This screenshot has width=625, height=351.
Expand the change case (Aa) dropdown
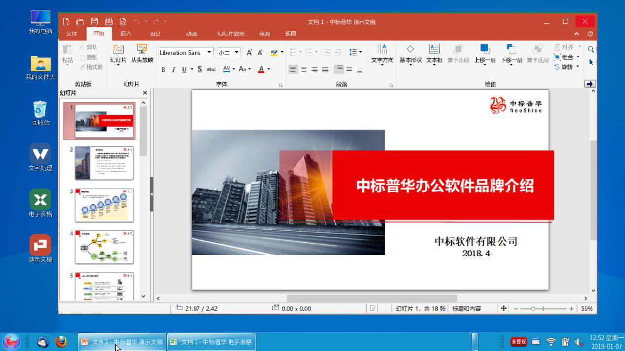pos(250,69)
